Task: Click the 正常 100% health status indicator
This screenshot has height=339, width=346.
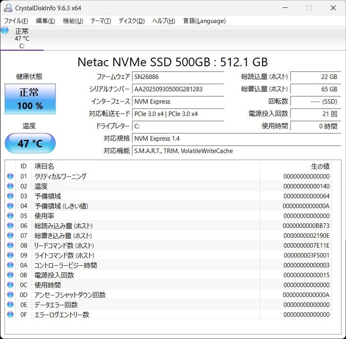Action: pyautogui.click(x=30, y=99)
